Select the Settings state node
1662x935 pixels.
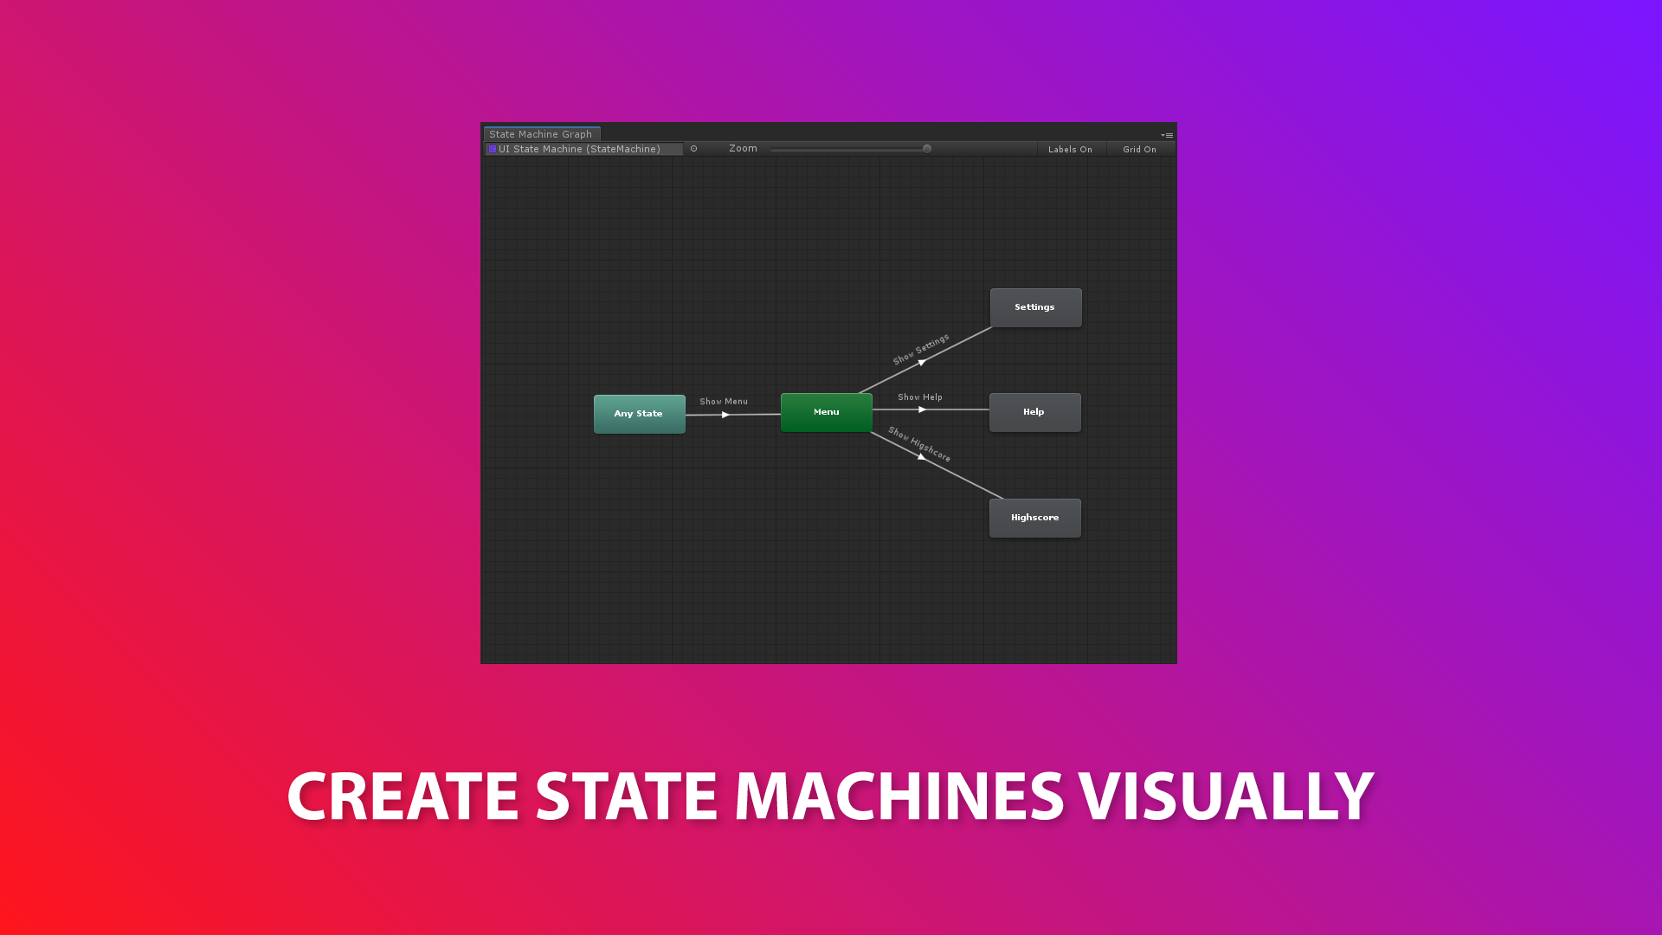1035,307
